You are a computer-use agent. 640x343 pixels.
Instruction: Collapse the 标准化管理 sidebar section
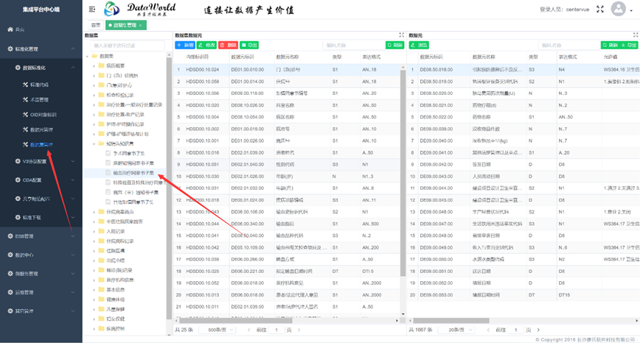[41, 49]
